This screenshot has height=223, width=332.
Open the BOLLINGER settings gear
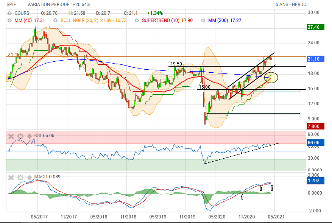pyautogui.click(x=56, y=20)
